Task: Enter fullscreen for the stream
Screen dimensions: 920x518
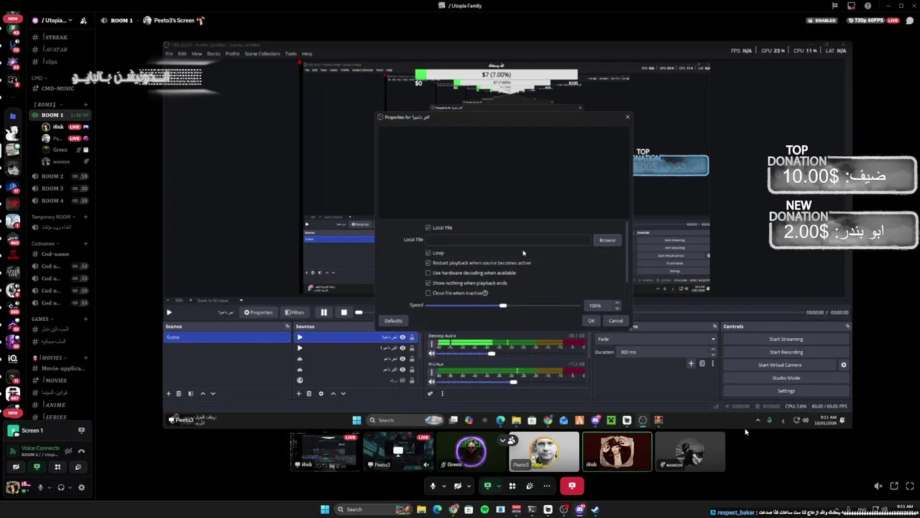Action: [909, 486]
